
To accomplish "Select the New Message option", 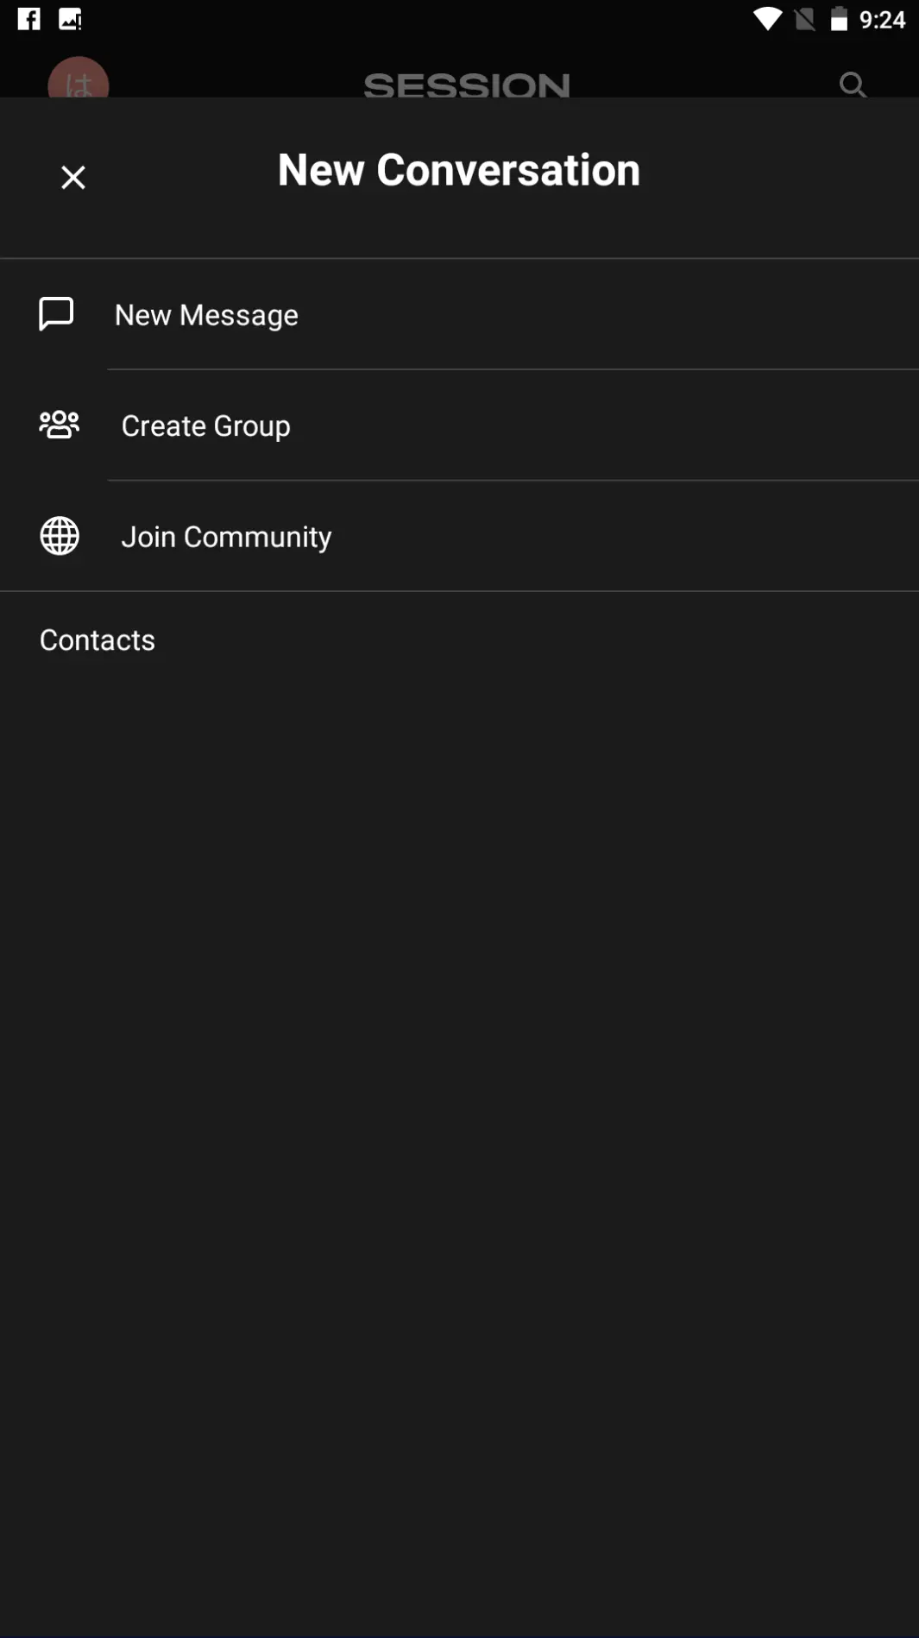I will coord(206,315).
